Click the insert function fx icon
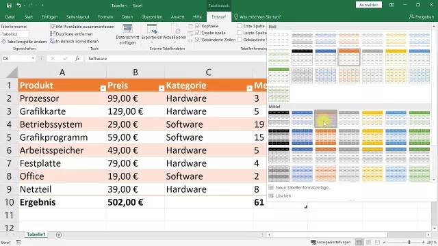The width and height of the screenshot is (438, 246). pos(77,58)
